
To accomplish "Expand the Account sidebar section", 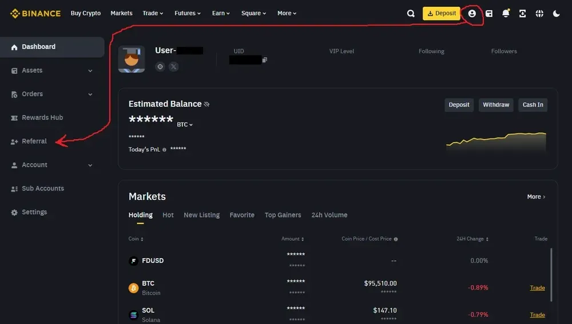I will (52, 165).
